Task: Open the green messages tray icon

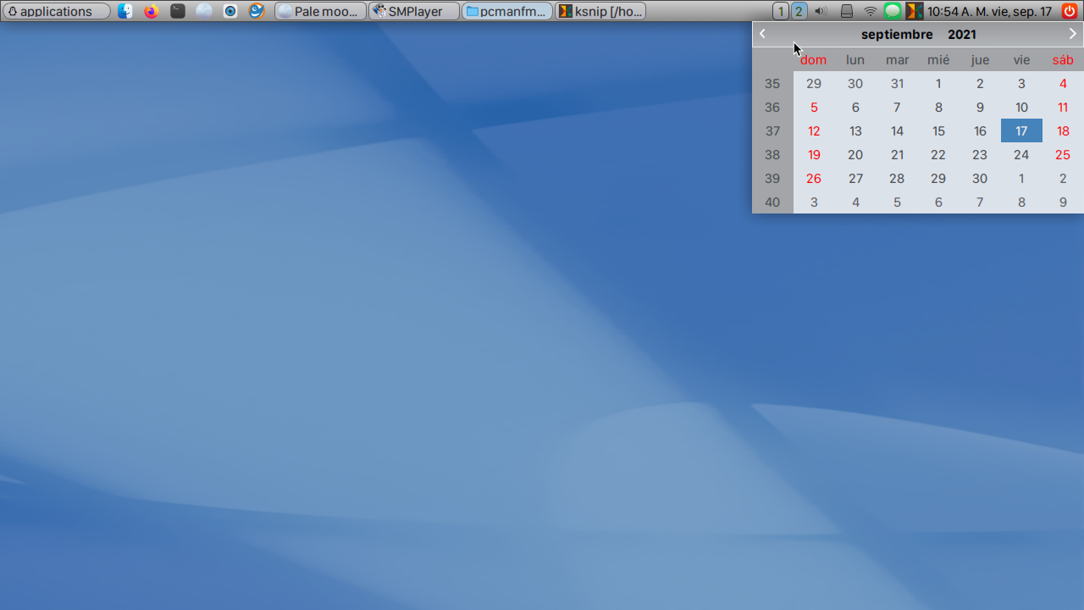Action: pos(893,11)
